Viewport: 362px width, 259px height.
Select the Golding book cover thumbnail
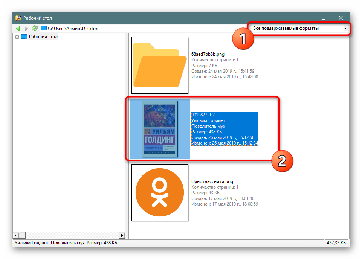pyautogui.click(x=160, y=129)
